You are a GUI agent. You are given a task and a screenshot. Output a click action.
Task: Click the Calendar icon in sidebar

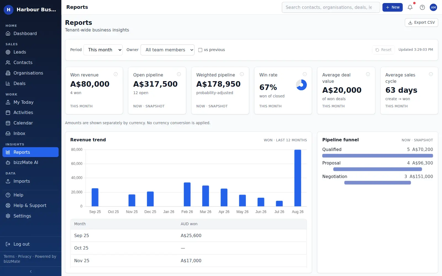point(8,123)
